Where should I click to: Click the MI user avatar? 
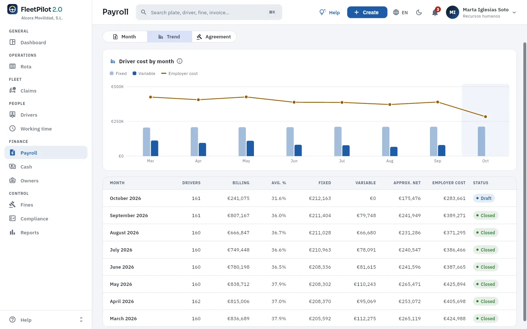452,12
